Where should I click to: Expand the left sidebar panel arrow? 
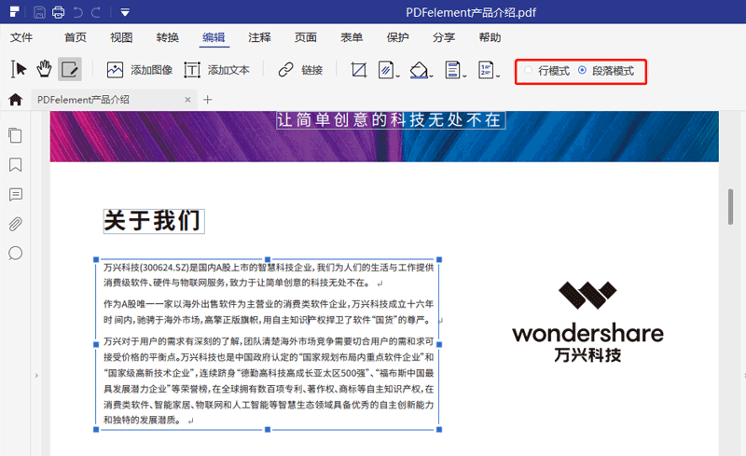[x=36, y=376]
